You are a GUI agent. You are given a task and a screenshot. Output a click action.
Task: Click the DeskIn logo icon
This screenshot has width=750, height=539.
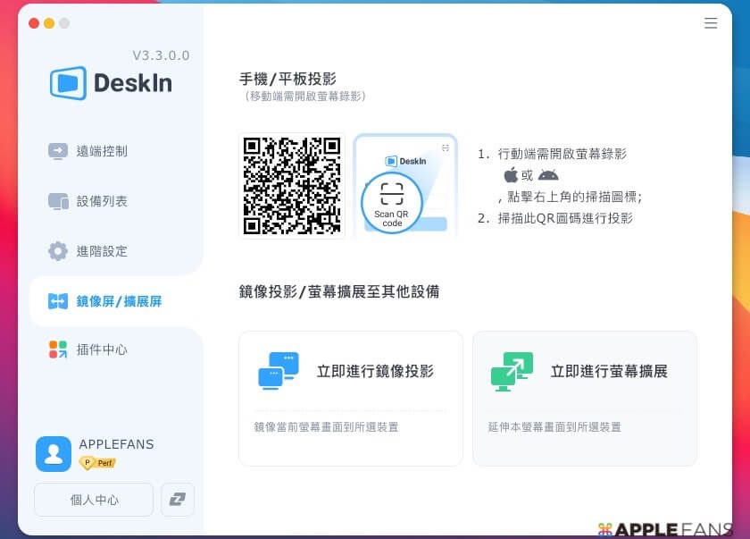coord(68,83)
